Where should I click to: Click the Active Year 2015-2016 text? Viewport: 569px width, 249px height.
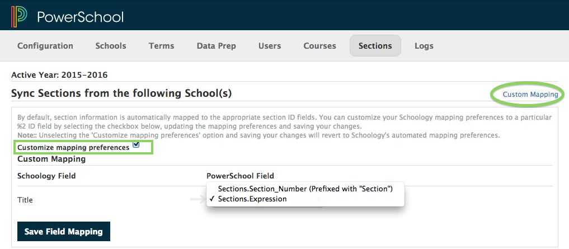59,75
